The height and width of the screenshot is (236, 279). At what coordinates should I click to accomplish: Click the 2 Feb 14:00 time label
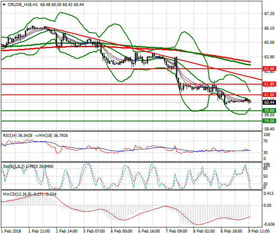67,231
